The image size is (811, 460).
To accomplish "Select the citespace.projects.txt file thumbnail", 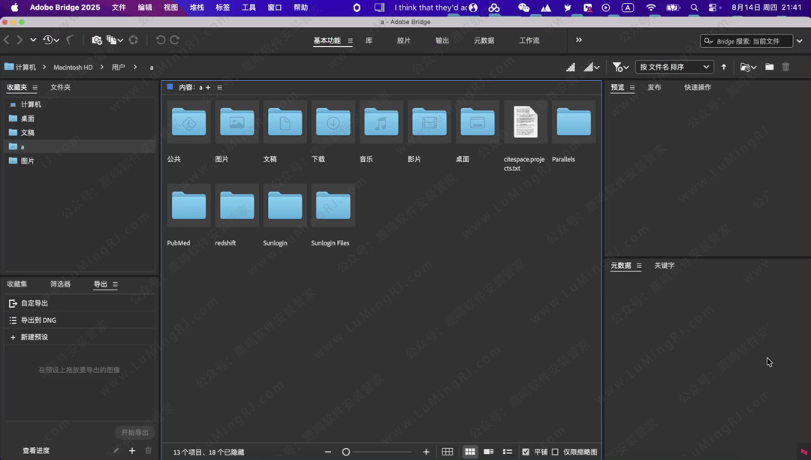I will point(525,122).
